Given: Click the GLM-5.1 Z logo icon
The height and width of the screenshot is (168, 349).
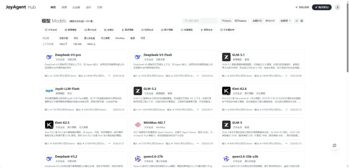Looking at the screenshot, I should click(226, 57).
